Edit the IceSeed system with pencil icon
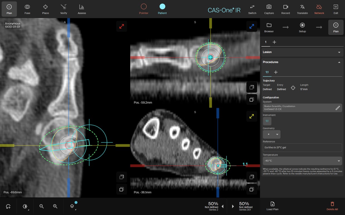The height and width of the screenshot is (215, 345). [x=337, y=108]
